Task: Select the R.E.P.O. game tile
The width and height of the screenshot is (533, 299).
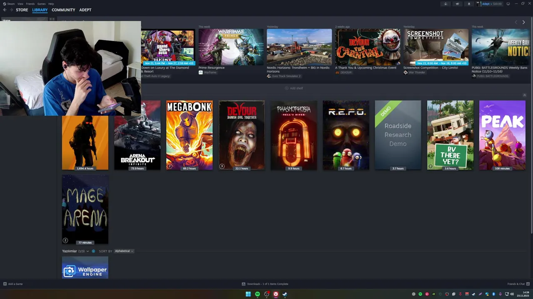Action: 346,135
